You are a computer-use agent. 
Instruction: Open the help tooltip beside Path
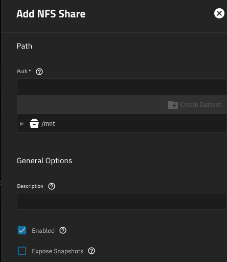pyautogui.click(x=39, y=72)
